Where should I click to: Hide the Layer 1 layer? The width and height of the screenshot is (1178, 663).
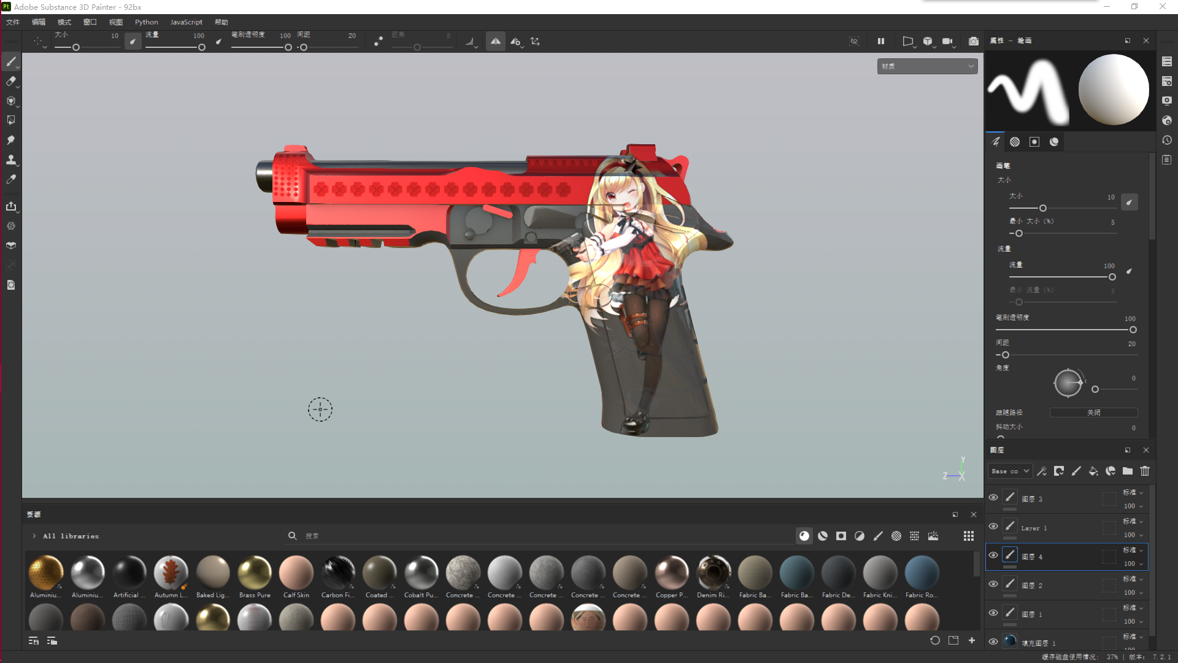tap(993, 526)
